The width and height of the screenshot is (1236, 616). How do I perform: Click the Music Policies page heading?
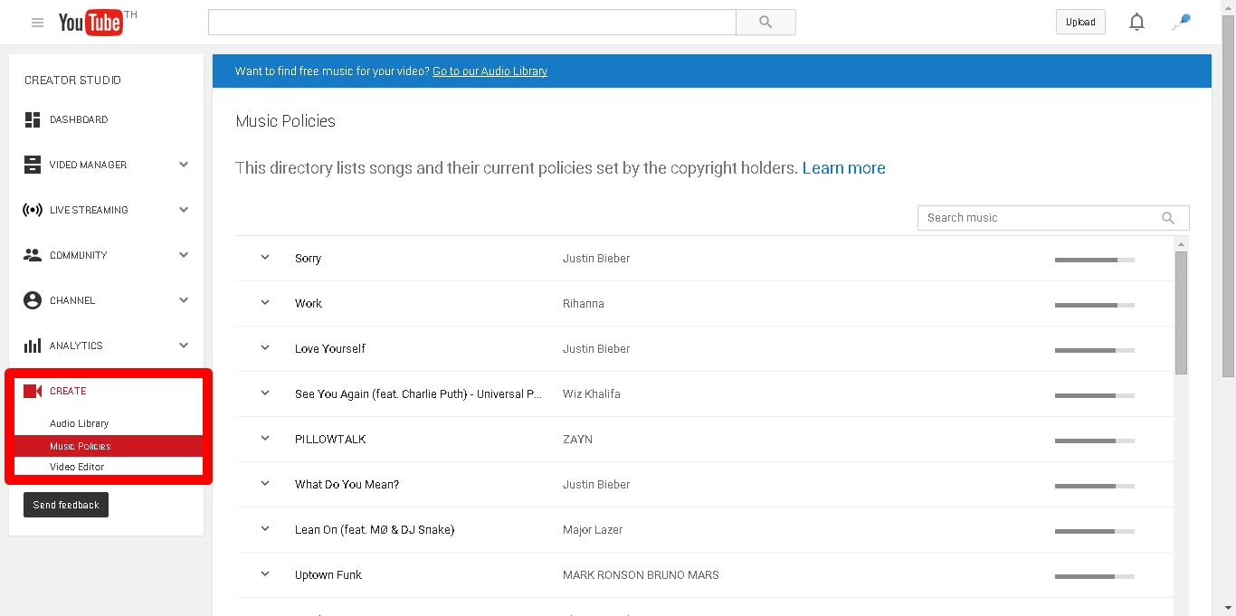[x=285, y=121]
